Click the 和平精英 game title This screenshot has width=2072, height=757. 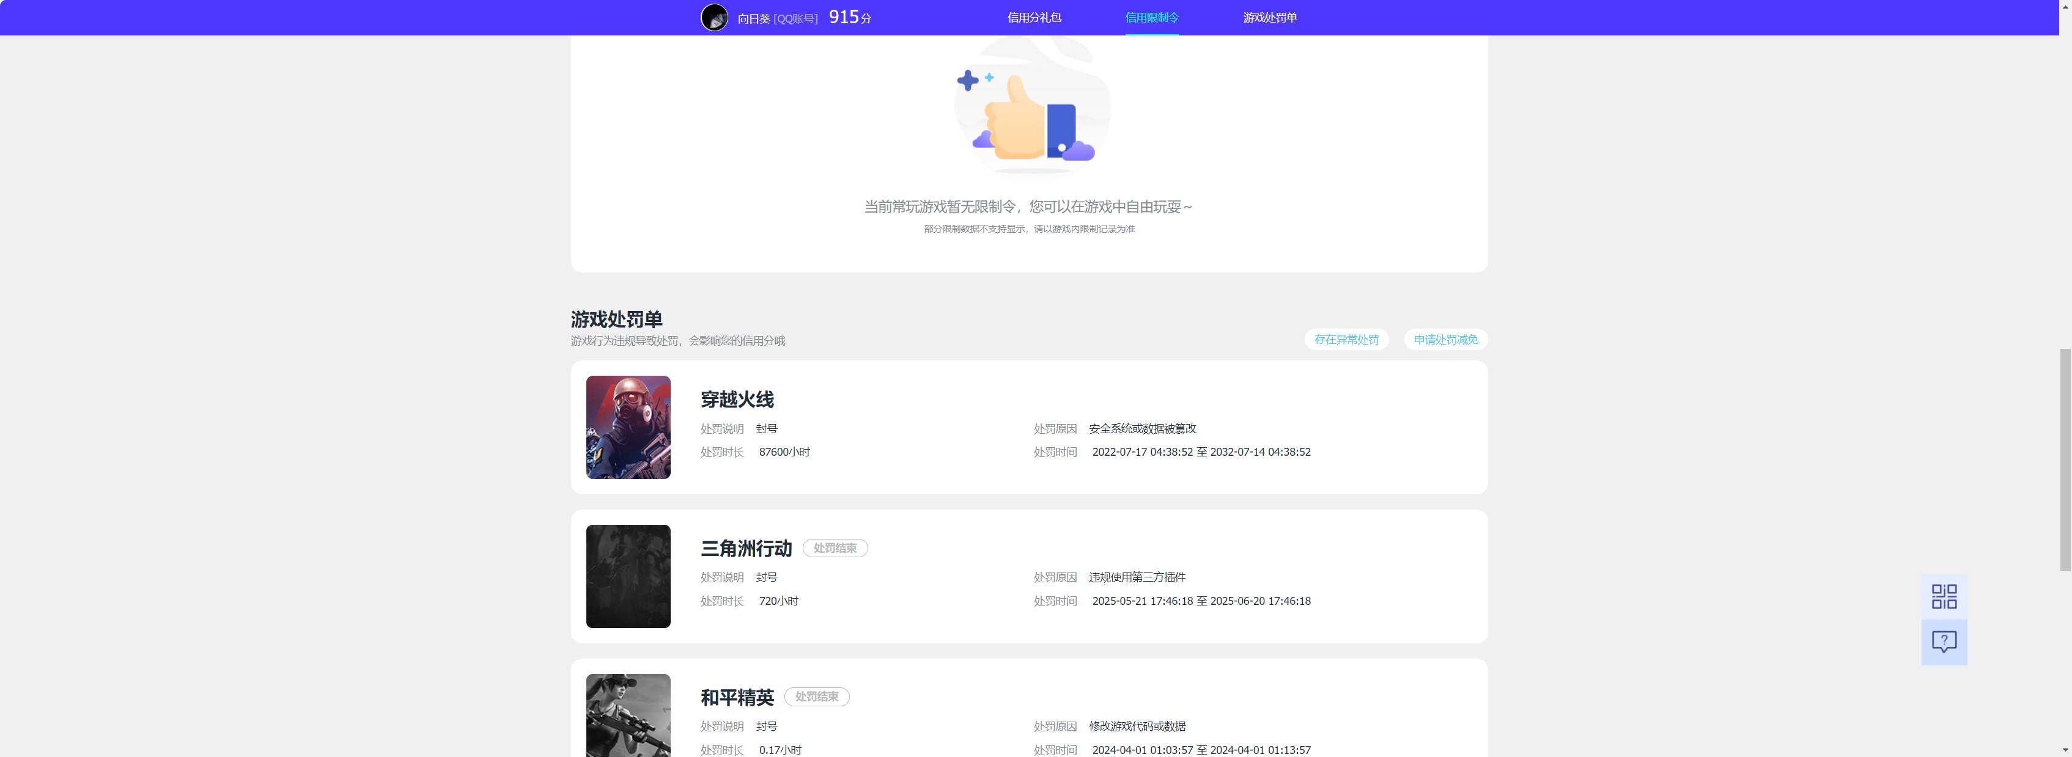(737, 698)
